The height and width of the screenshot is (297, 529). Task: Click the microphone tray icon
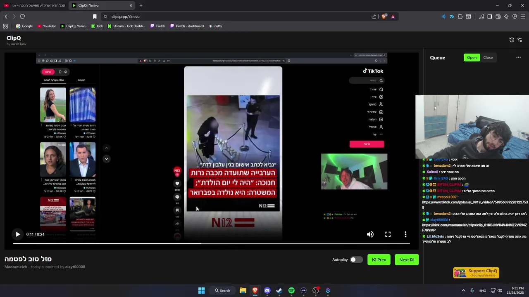click(x=472, y=290)
